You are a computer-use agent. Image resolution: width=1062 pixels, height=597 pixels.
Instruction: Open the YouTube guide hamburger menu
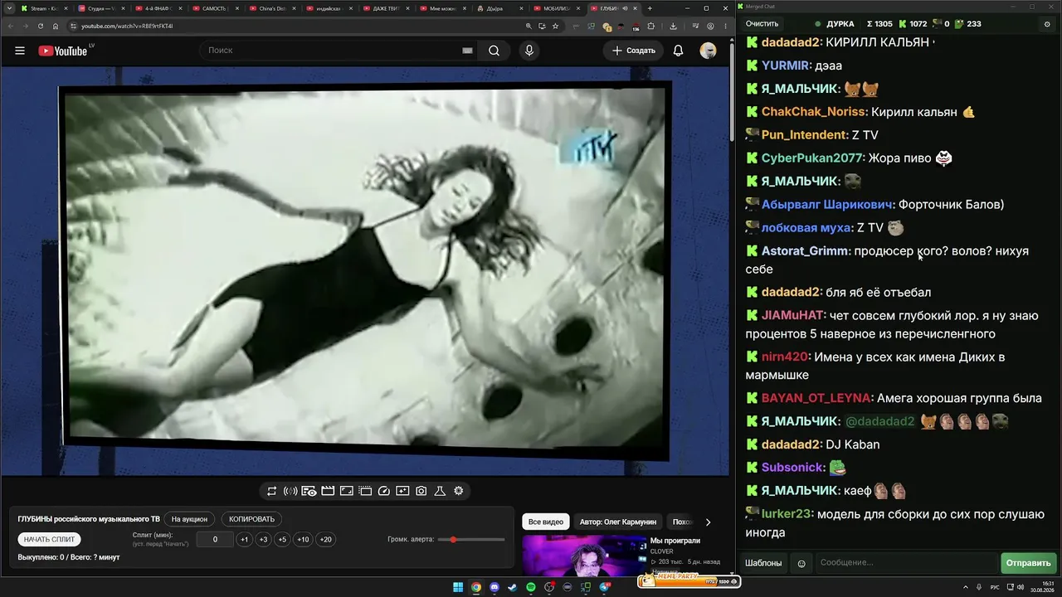coord(20,51)
